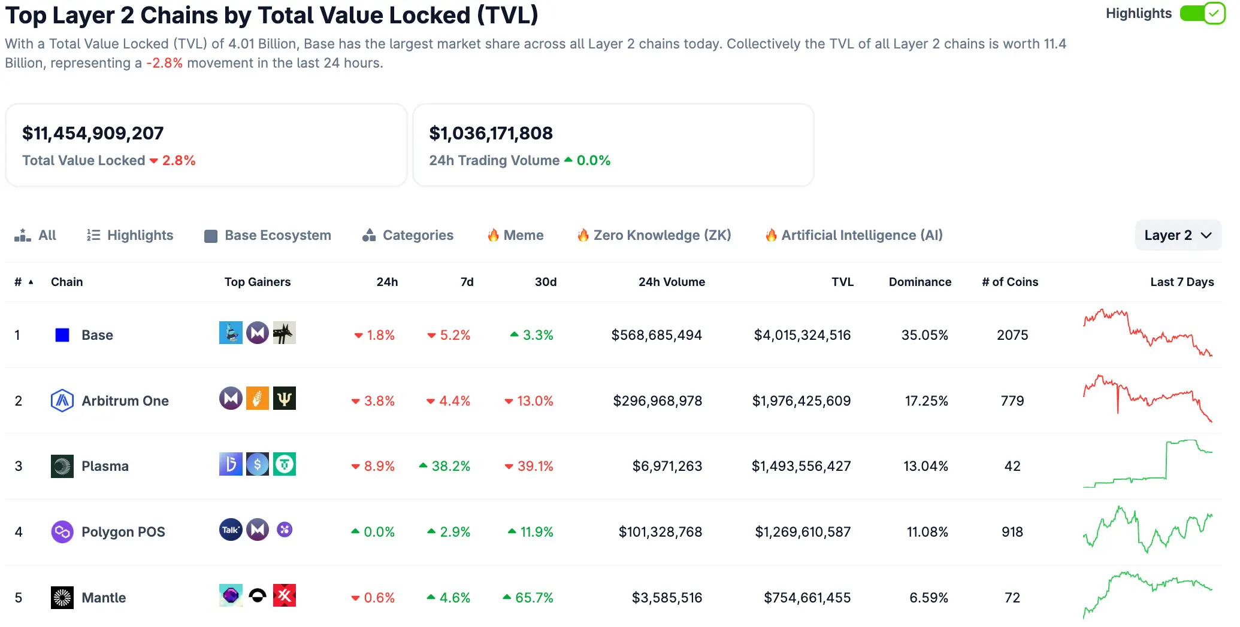Open the Mantle chain link
1240x627 pixels.
tap(104, 598)
